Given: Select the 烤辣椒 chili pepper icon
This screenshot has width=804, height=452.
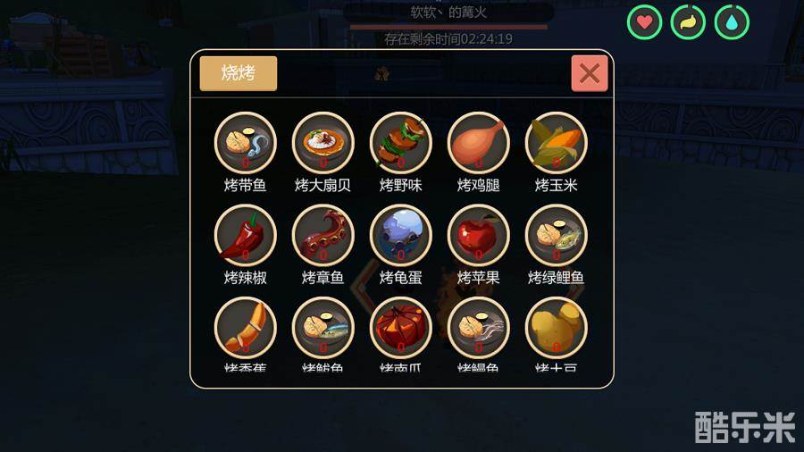Looking at the screenshot, I should [x=246, y=235].
